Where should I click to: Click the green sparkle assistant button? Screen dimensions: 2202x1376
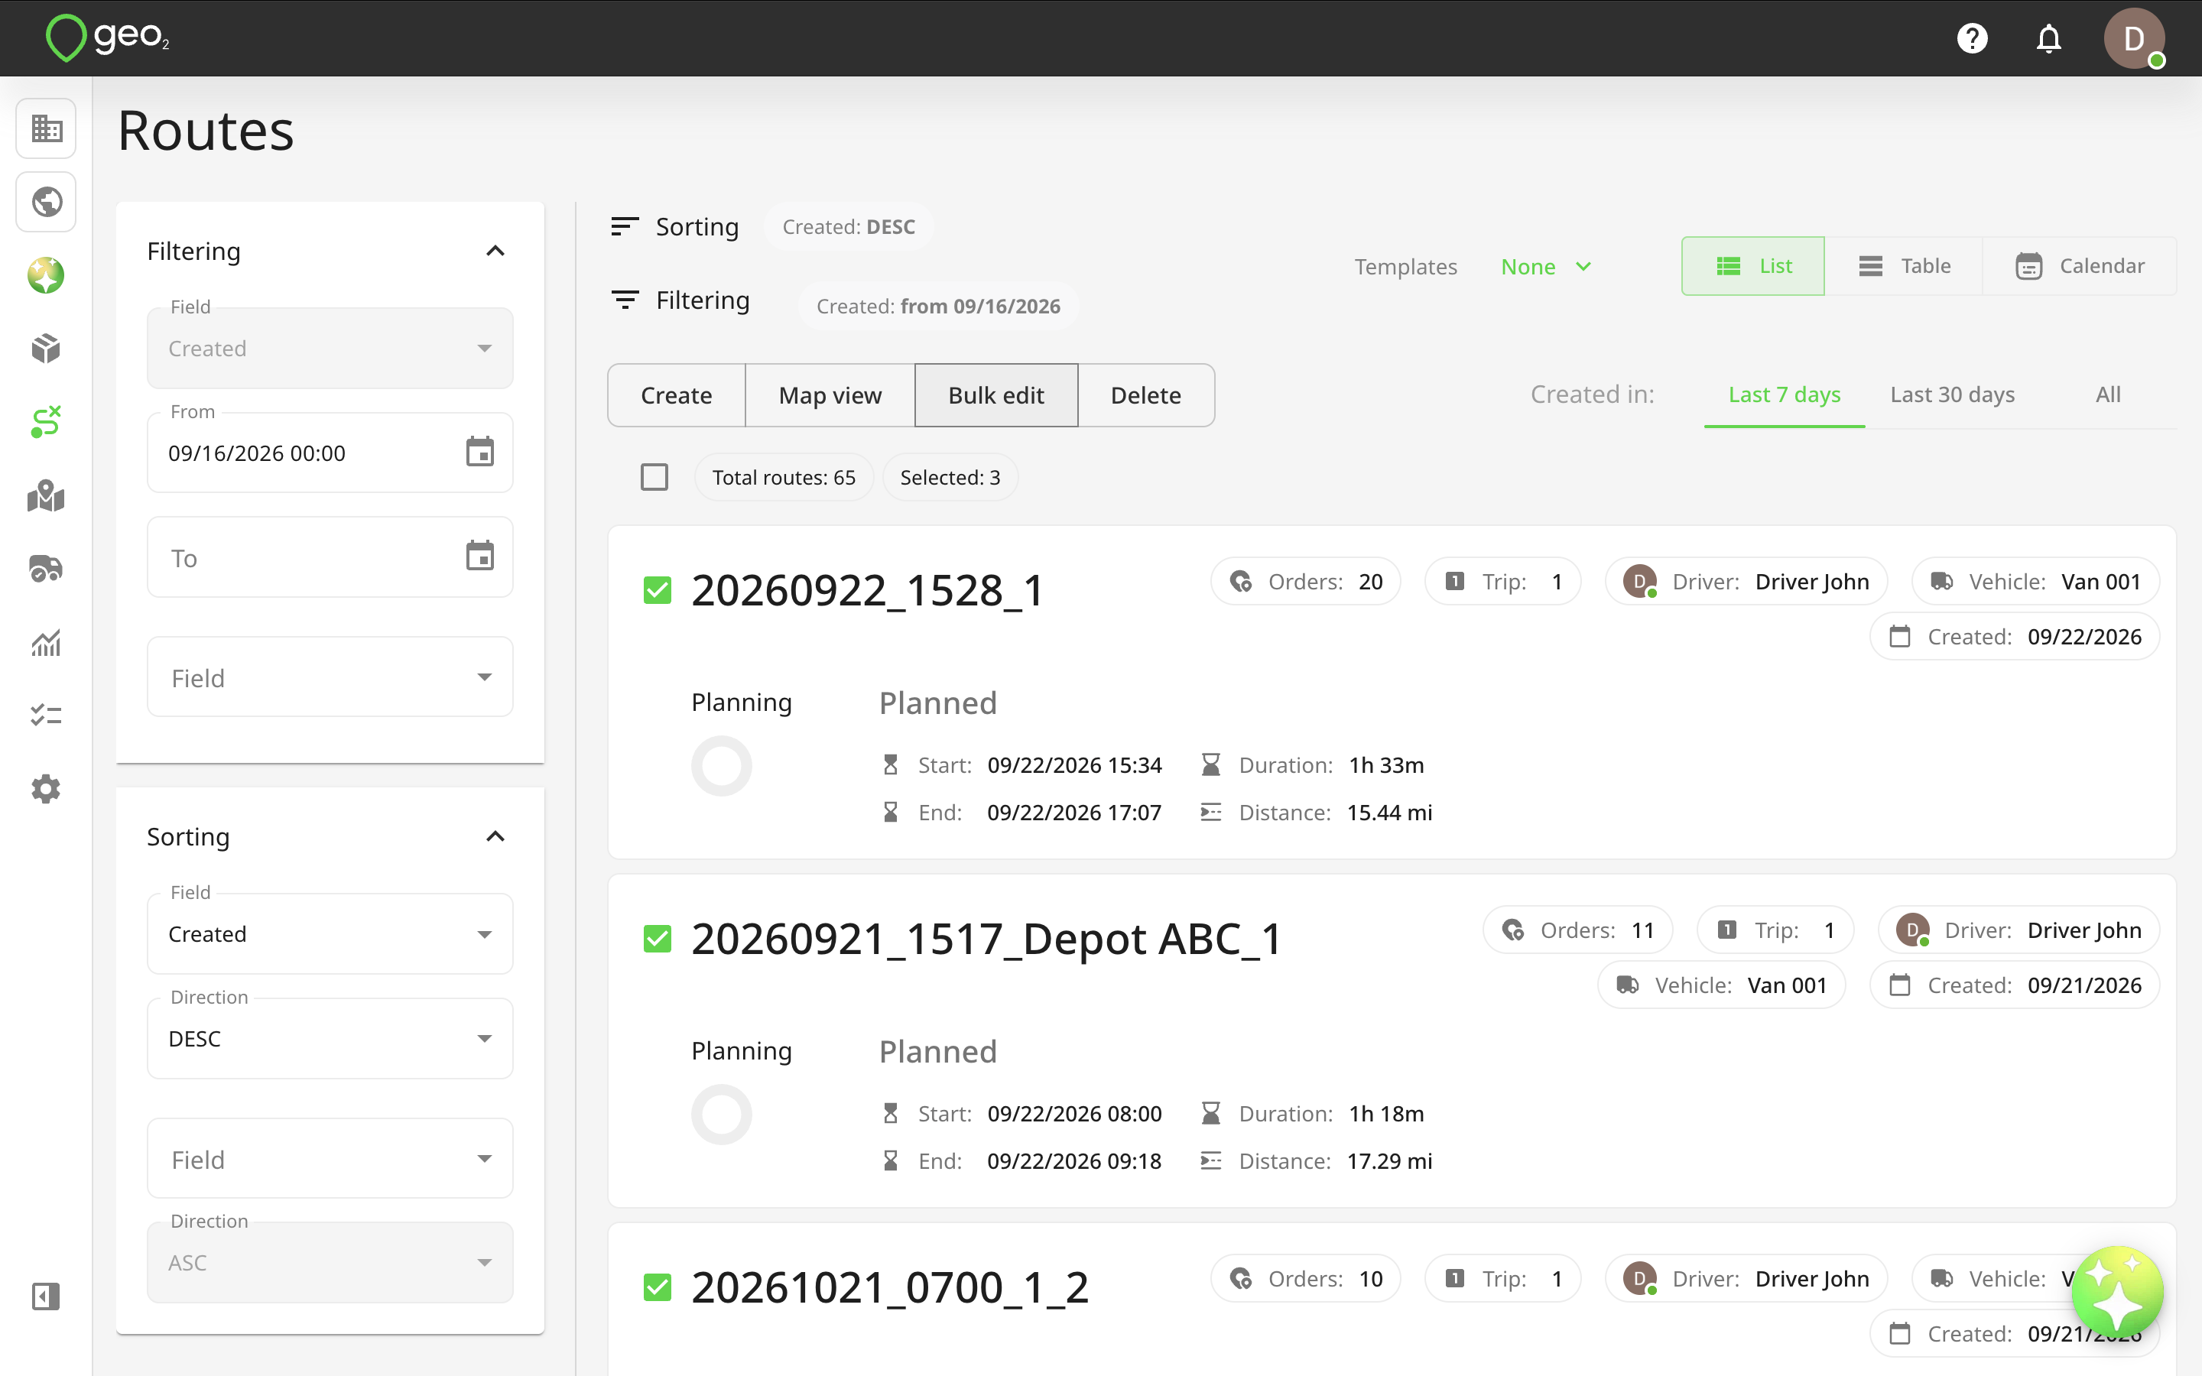tap(2116, 1292)
